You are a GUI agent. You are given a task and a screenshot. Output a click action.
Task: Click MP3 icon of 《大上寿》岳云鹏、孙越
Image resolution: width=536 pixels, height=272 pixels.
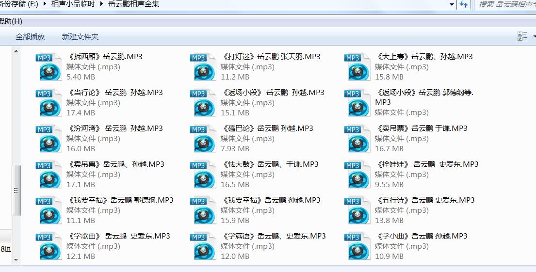(357, 66)
